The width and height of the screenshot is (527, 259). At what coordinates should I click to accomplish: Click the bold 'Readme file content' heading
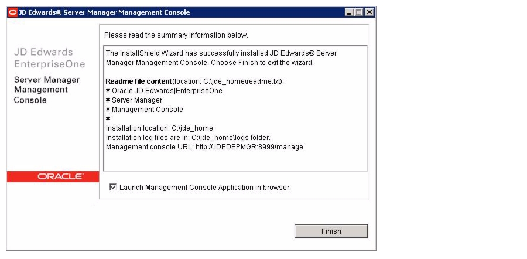click(x=138, y=81)
